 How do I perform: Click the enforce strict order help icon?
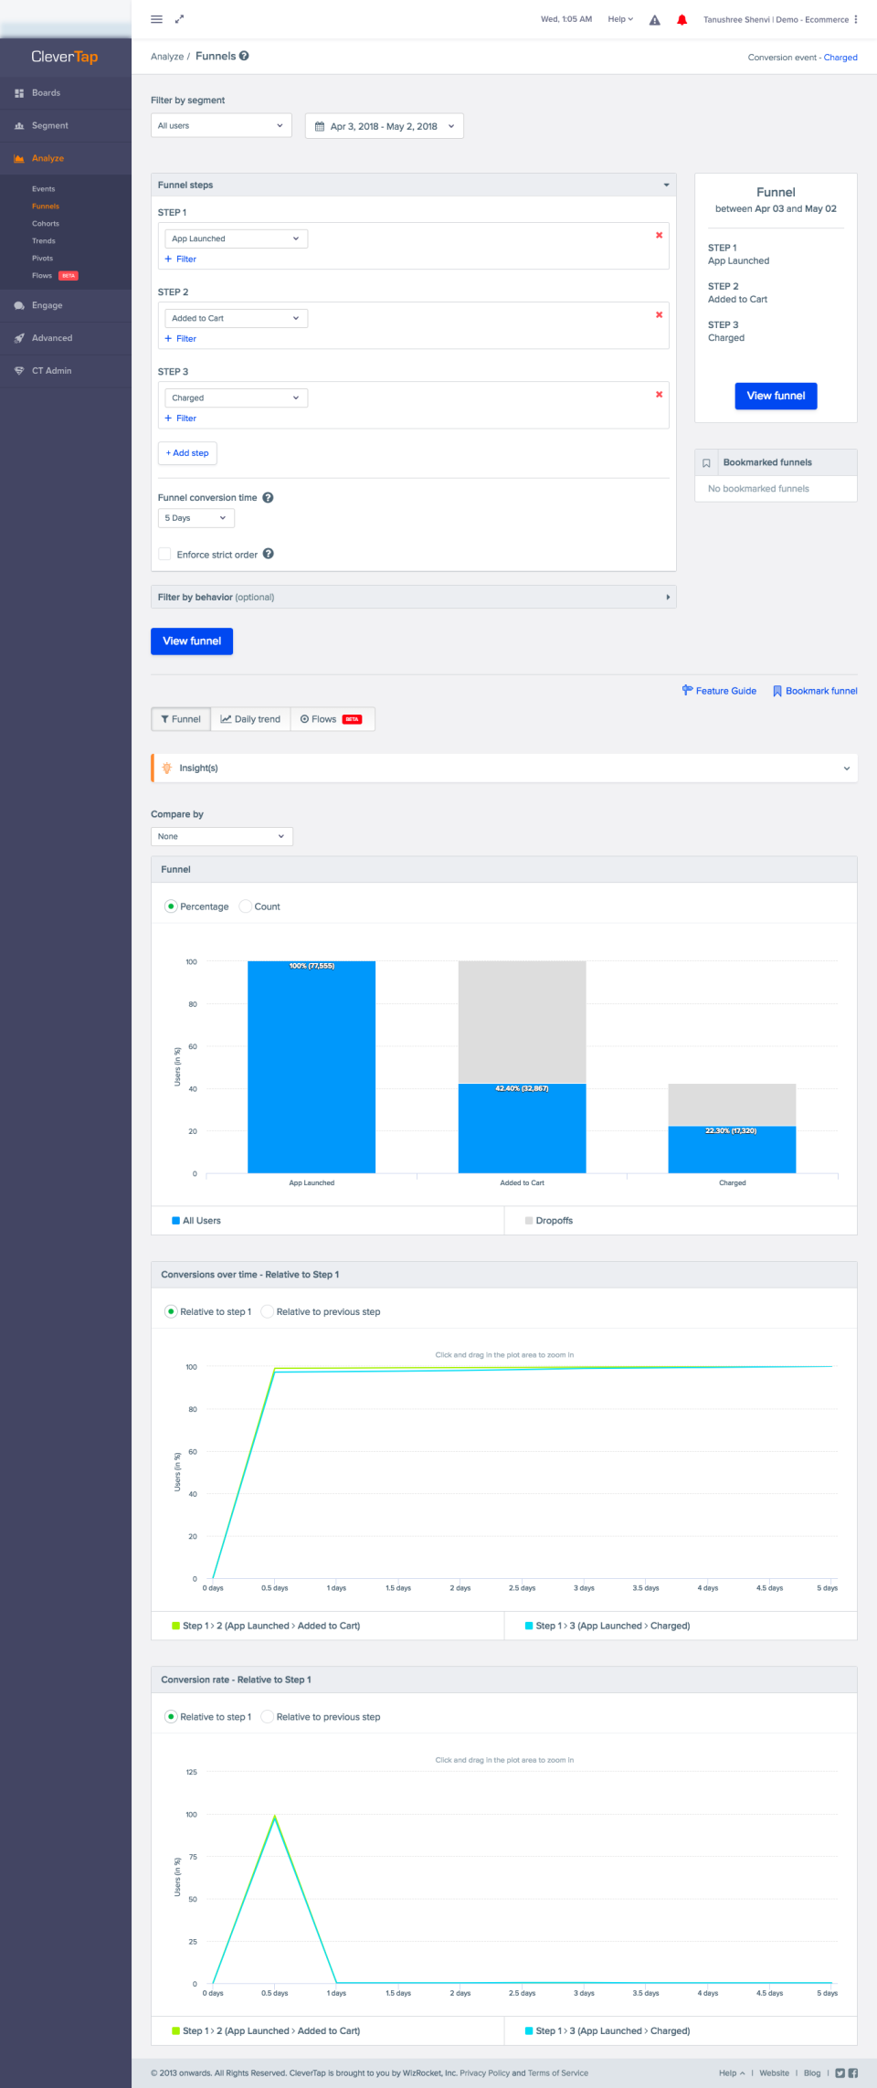click(x=269, y=554)
